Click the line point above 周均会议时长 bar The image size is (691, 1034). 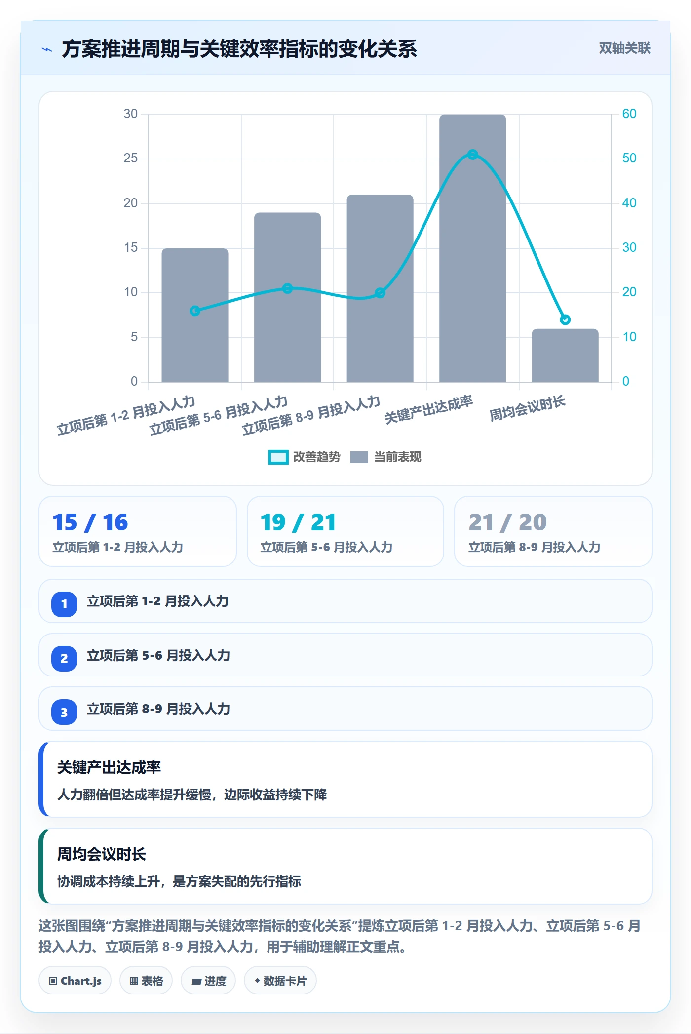tap(565, 319)
